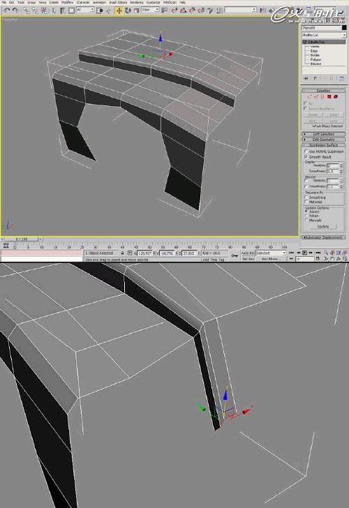
Task: Click the Update button
Action: [323, 227]
